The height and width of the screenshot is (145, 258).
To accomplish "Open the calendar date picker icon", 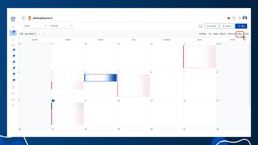I will (35, 34).
